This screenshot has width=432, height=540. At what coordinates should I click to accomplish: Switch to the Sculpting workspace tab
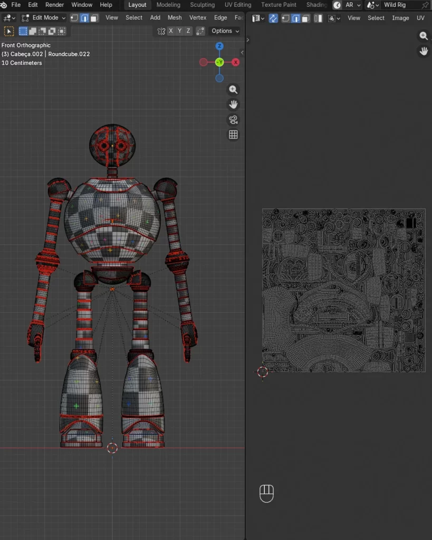pyautogui.click(x=202, y=5)
